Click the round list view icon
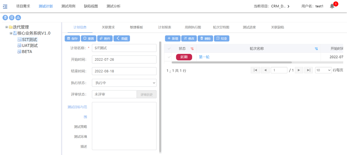Image resolution: width=347 pixels, height=155 pixels. (12, 17)
